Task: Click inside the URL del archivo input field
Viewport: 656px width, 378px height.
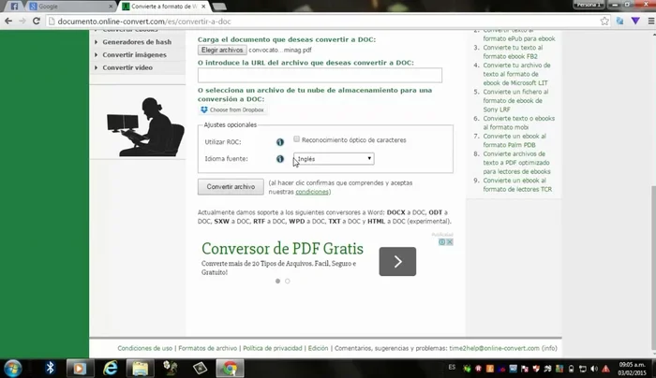Action: (320, 75)
